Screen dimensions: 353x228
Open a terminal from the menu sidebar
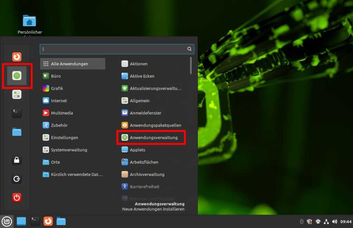point(17,113)
